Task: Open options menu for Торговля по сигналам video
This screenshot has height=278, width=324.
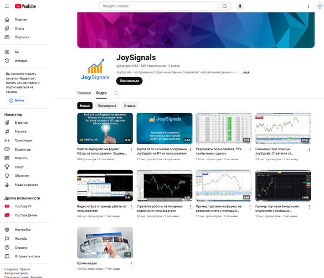Action: point(190,149)
